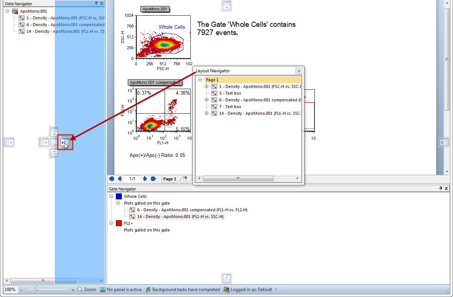Select the Page 1 tab

click(x=170, y=179)
